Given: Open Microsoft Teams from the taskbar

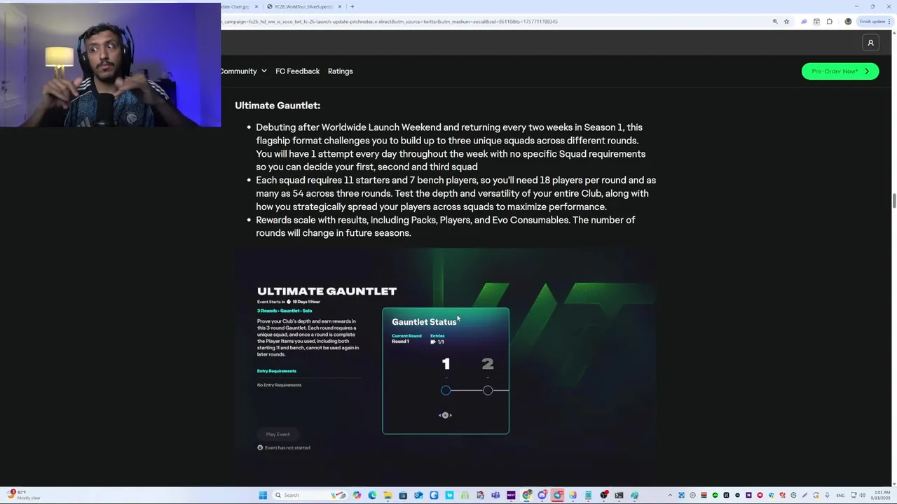Looking at the screenshot, I should pos(495,496).
